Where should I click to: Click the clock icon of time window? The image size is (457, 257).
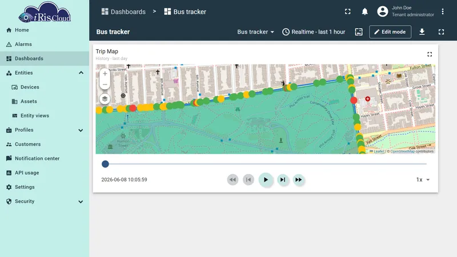tap(286, 32)
